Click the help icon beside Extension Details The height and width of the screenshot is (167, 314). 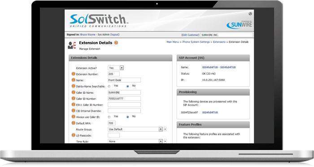click(116, 43)
